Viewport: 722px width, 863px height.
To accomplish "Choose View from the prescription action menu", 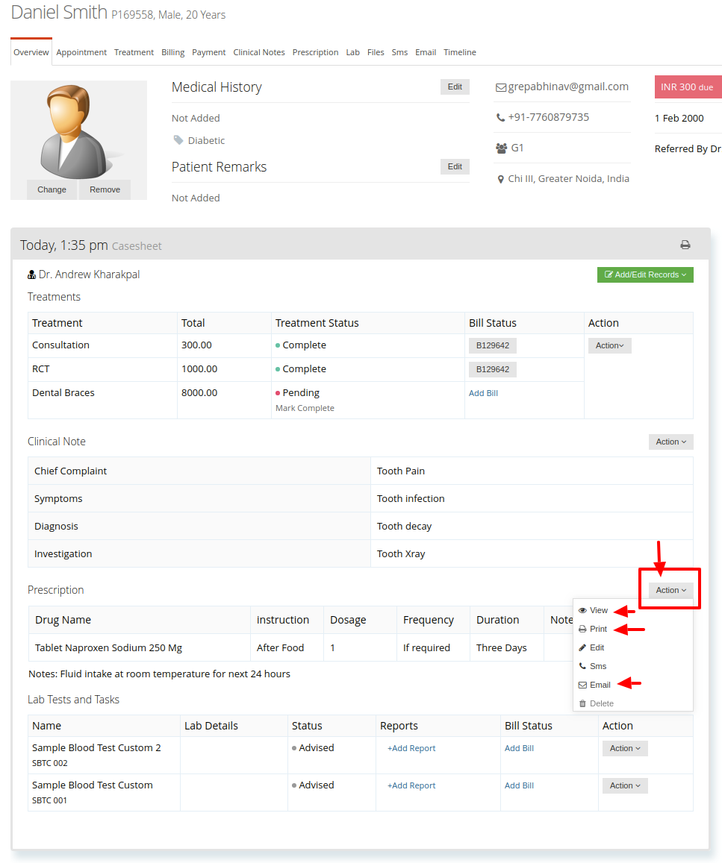I will (593, 610).
